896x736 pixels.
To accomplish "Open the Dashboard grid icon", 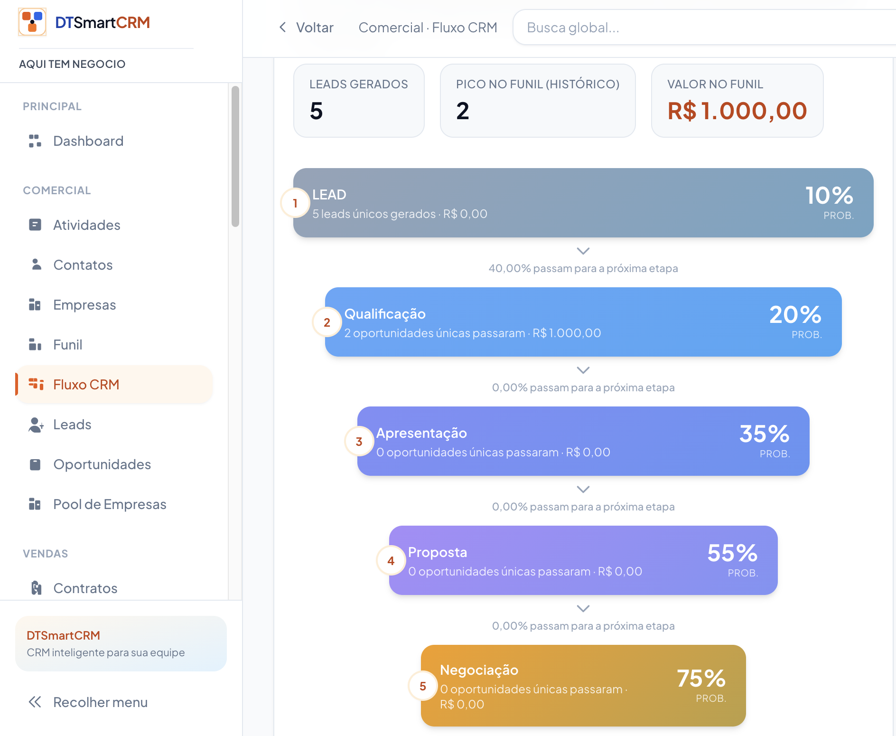I will pos(35,141).
